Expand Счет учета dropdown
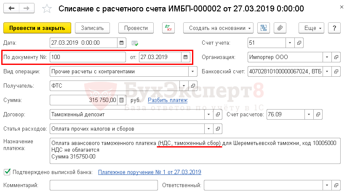Screen dimensions: 347x193 click(x=290, y=43)
